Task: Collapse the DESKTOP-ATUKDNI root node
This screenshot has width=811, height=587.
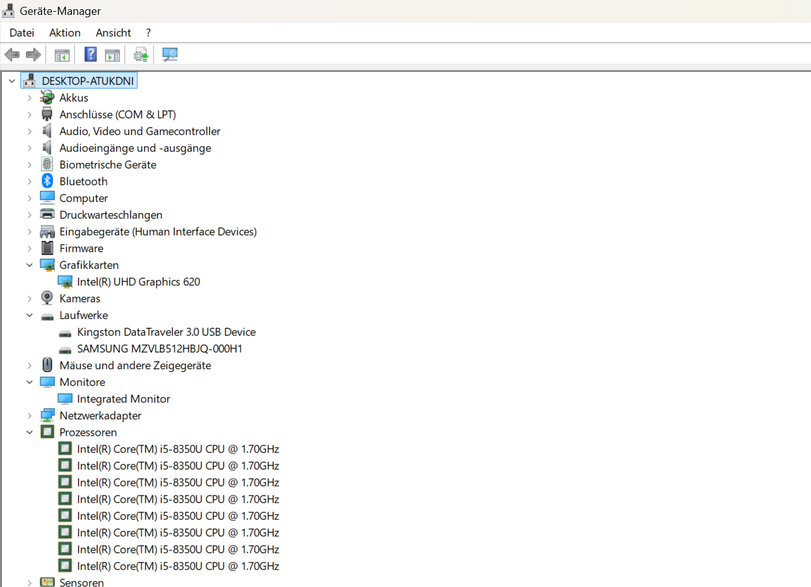Action: [12, 80]
